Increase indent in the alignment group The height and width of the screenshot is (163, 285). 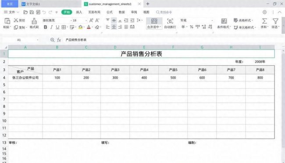[x=132, y=20]
